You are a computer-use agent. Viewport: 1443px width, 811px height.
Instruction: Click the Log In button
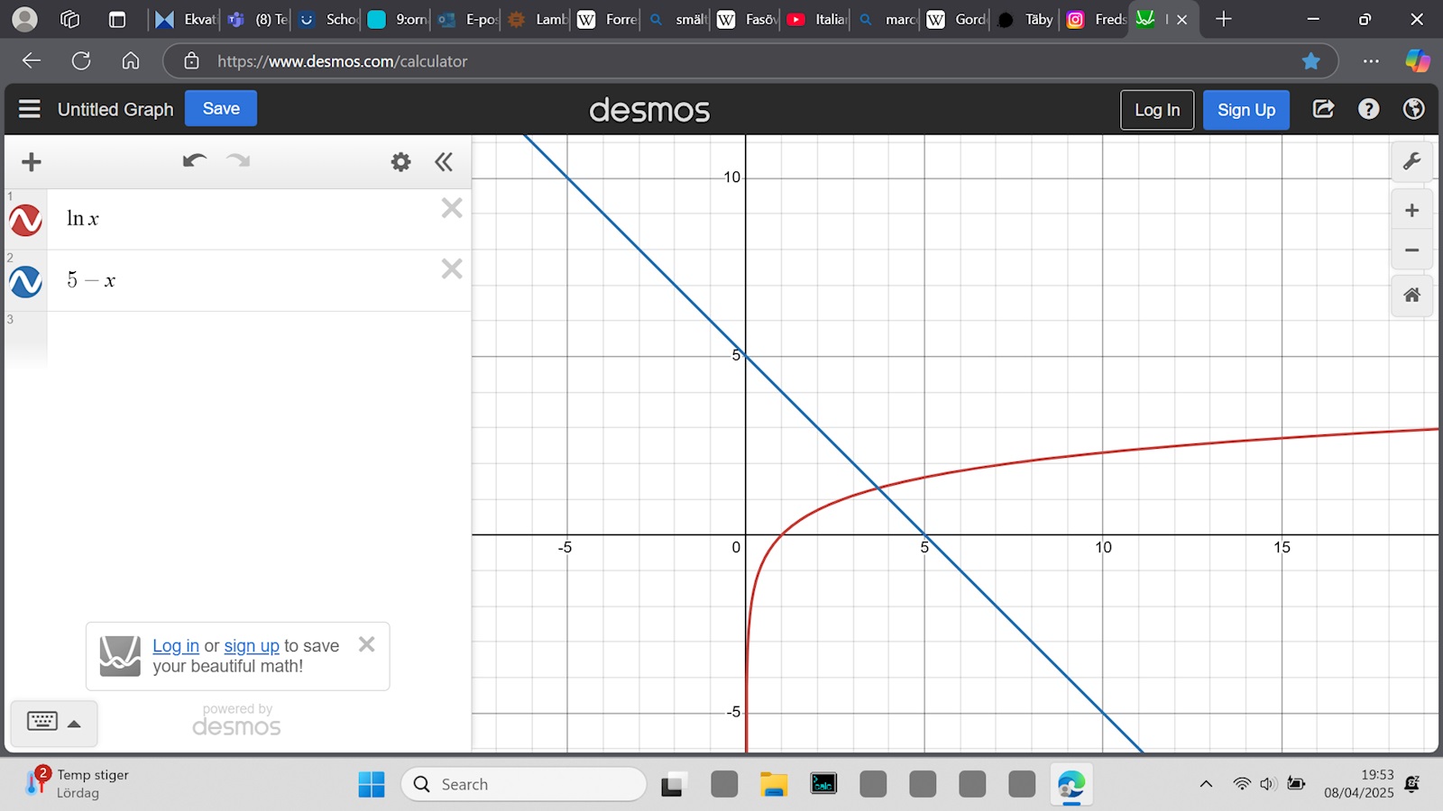point(1156,110)
